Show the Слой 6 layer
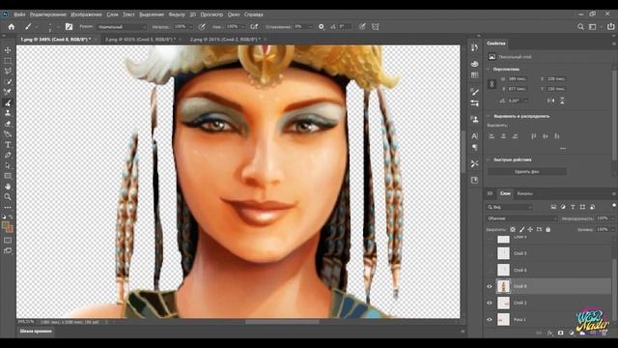The image size is (618, 348). click(490, 270)
